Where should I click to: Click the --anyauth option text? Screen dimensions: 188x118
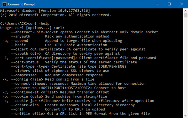21,37
